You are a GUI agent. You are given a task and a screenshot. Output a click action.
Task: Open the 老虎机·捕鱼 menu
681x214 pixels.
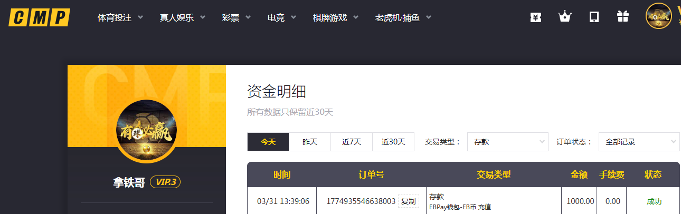point(398,17)
